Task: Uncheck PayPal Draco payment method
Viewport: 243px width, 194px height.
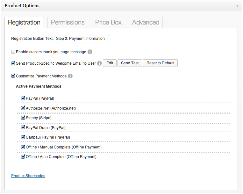Action: click(23, 127)
